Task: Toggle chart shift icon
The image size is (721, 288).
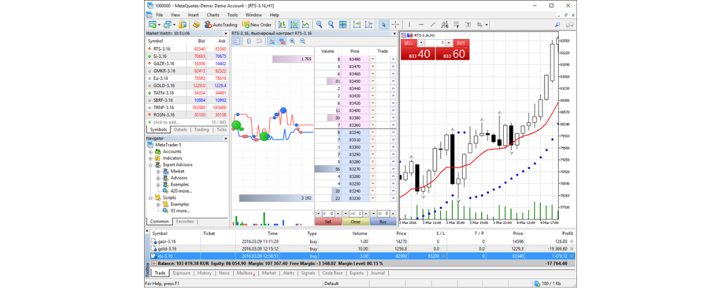Action: point(368,24)
